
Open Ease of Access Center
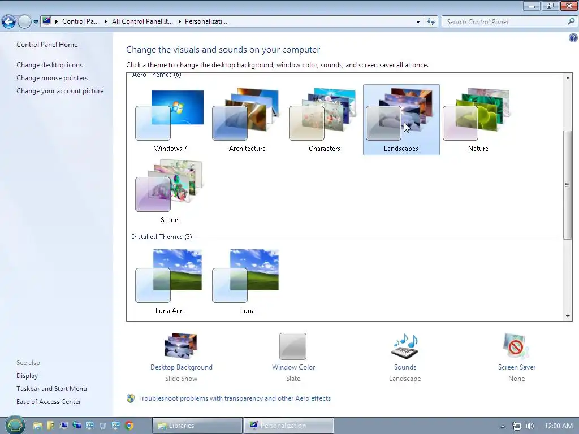pos(49,402)
